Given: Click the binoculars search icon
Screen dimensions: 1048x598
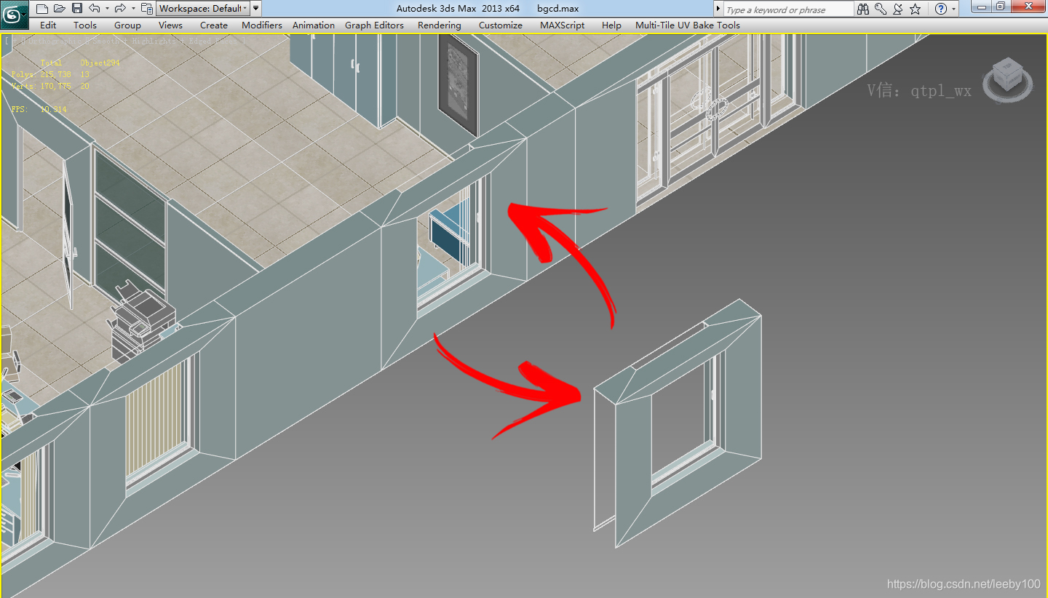Looking at the screenshot, I should click(863, 9).
